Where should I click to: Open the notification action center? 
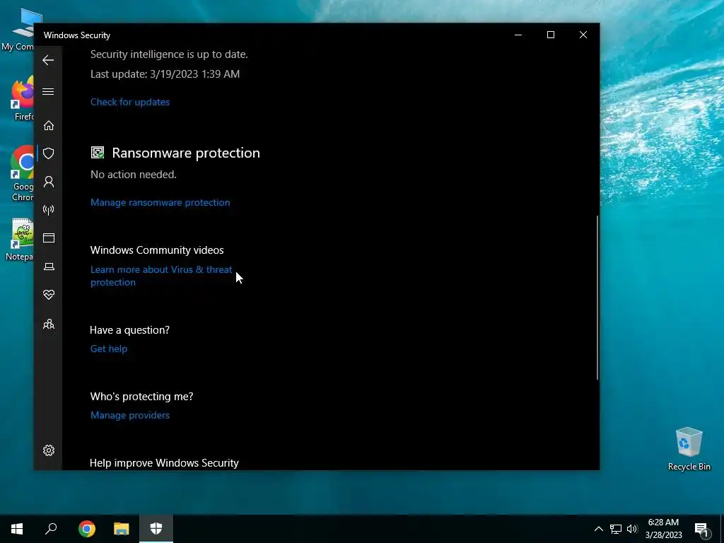coord(701,529)
